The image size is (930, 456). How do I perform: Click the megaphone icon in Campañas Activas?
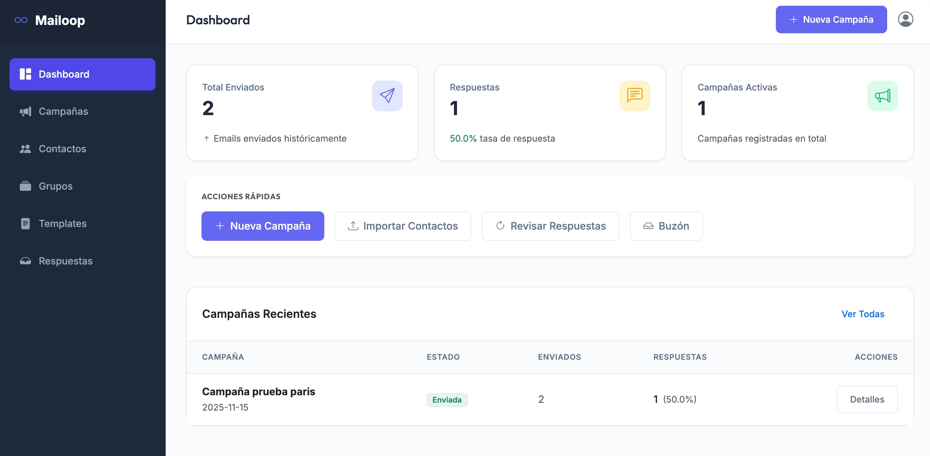[x=882, y=96]
